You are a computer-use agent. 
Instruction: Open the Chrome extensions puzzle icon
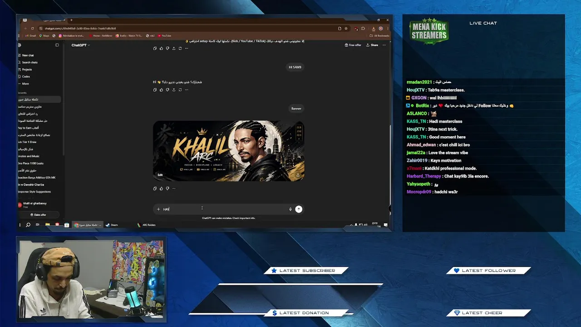(363, 28)
